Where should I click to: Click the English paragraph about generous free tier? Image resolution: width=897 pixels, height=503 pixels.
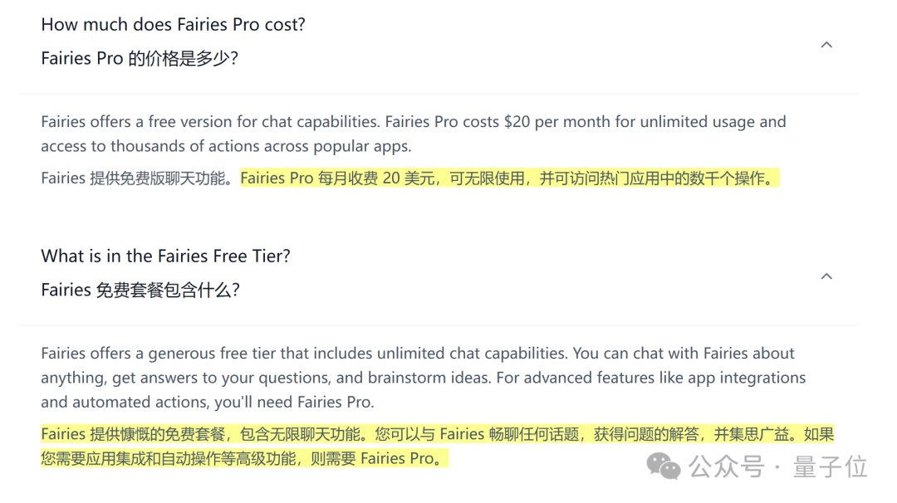click(x=424, y=378)
